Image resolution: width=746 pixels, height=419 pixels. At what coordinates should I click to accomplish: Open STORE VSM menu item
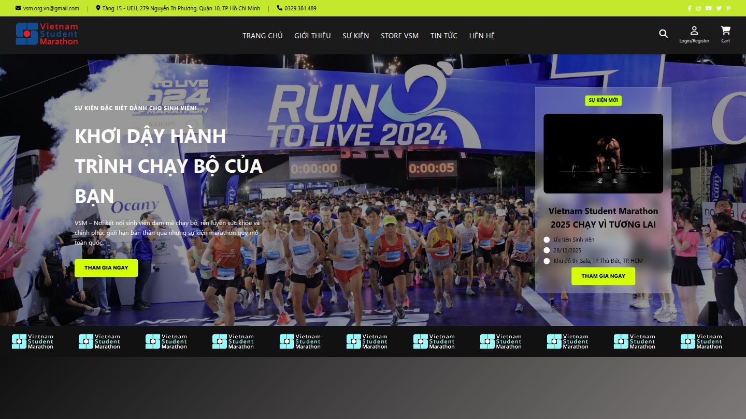(x=399, y=36)
